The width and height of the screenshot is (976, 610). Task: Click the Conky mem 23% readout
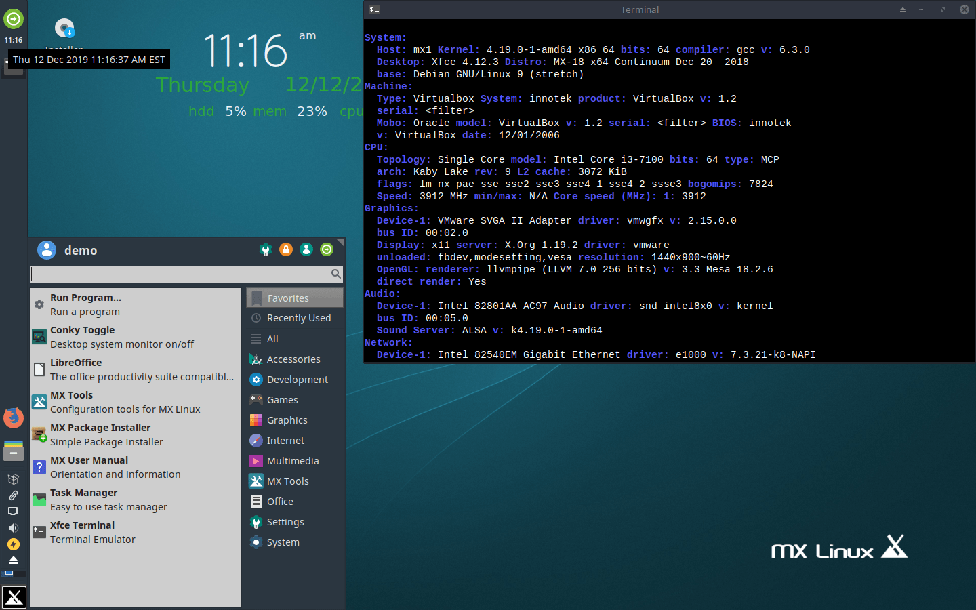(290, 111)
